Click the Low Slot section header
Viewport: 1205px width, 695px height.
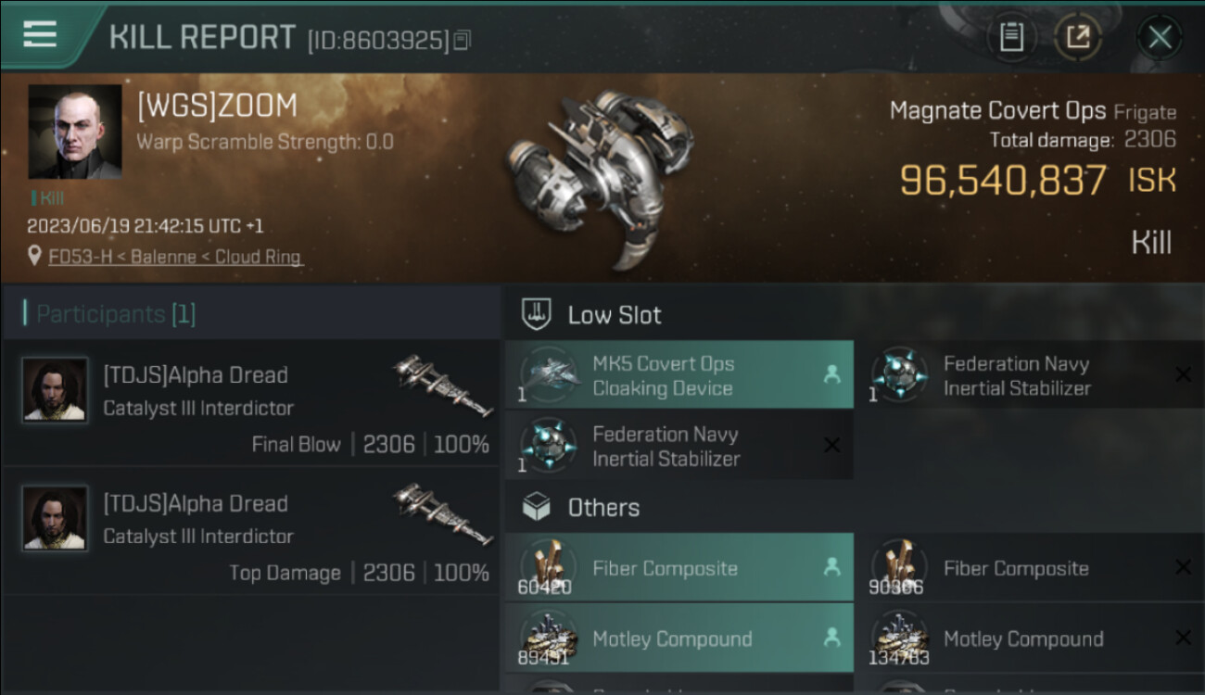[x=614, y=315]
